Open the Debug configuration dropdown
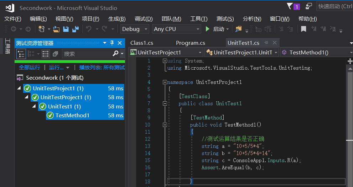This screenshot has width=353, height=187. (146, 29)
